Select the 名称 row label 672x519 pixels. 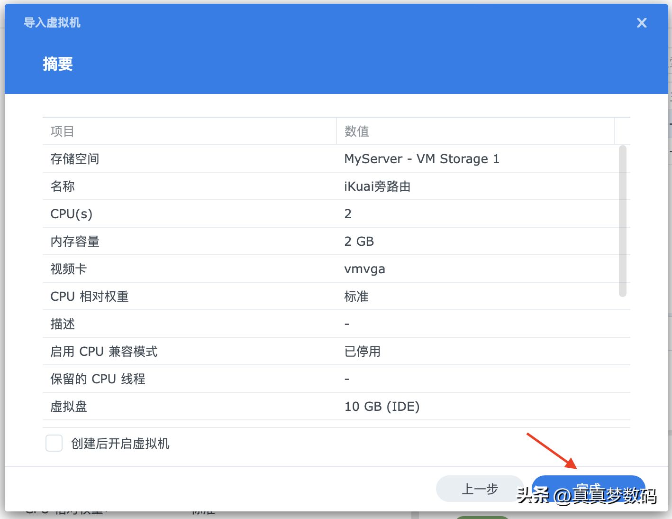(63, 186)
